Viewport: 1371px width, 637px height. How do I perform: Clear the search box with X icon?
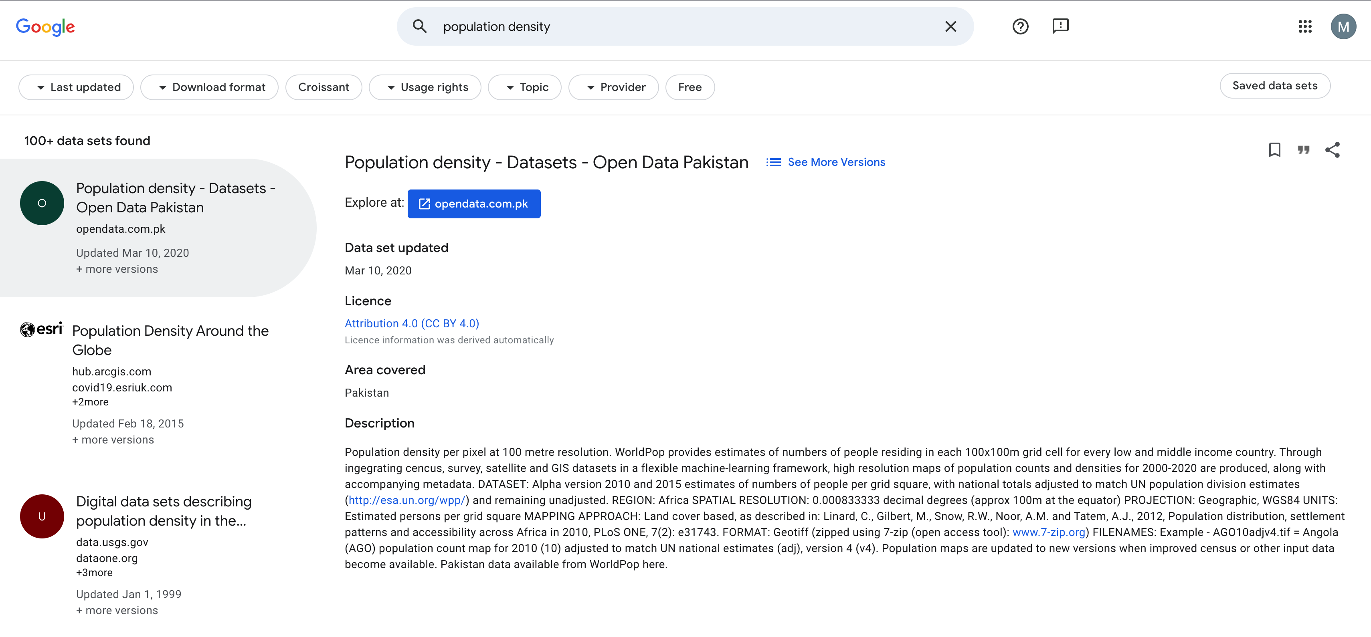(950, 26)
